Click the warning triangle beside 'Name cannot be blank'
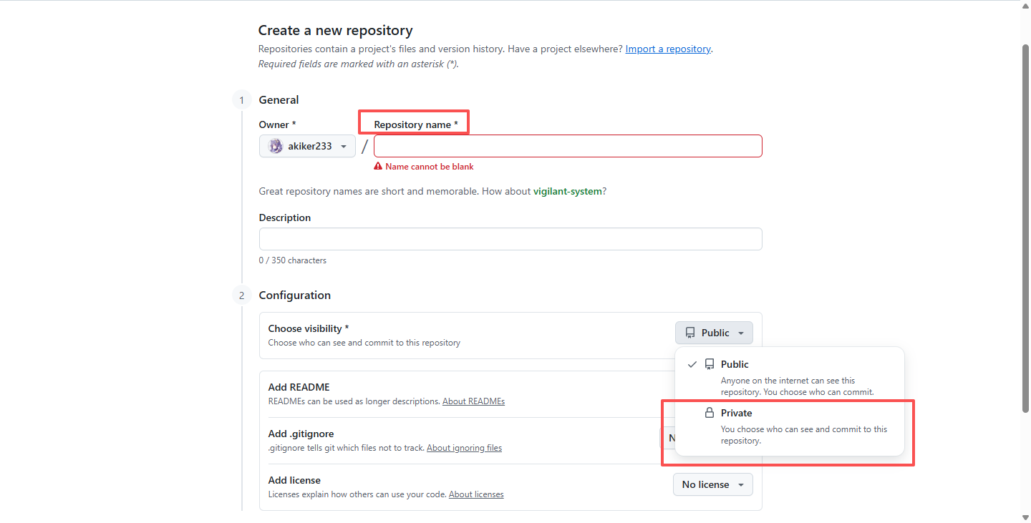Screen dimensions: 1031x523 (x=378, y=167)
